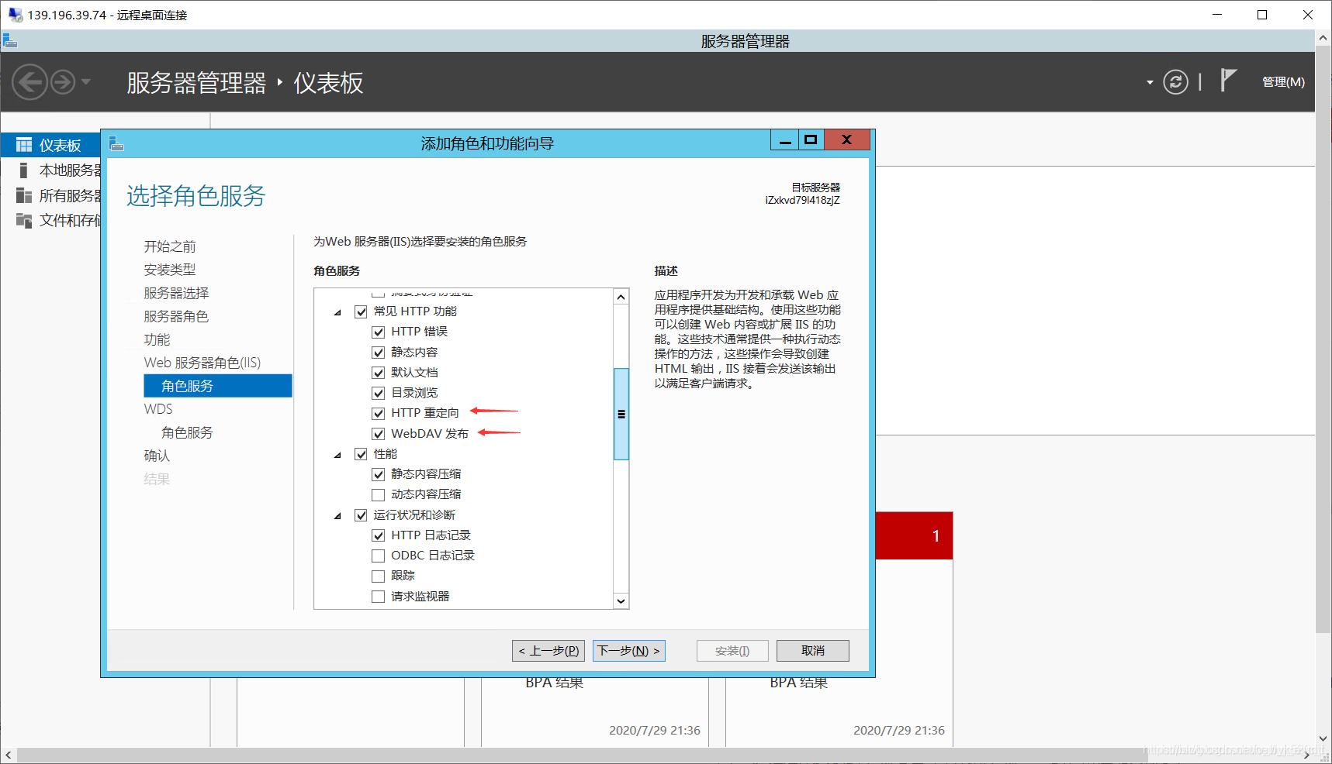The height and width of the screenshot is (764, 1332).
Task: Open the navigation history dropdown arrow
Action: point(85,81)
